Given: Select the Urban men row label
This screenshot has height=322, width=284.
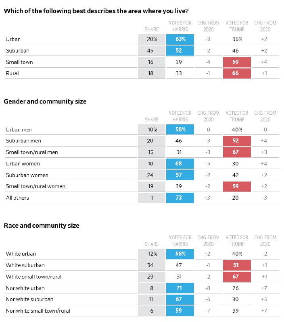Looking at the screenshot, I should click(x=19, y=130).
